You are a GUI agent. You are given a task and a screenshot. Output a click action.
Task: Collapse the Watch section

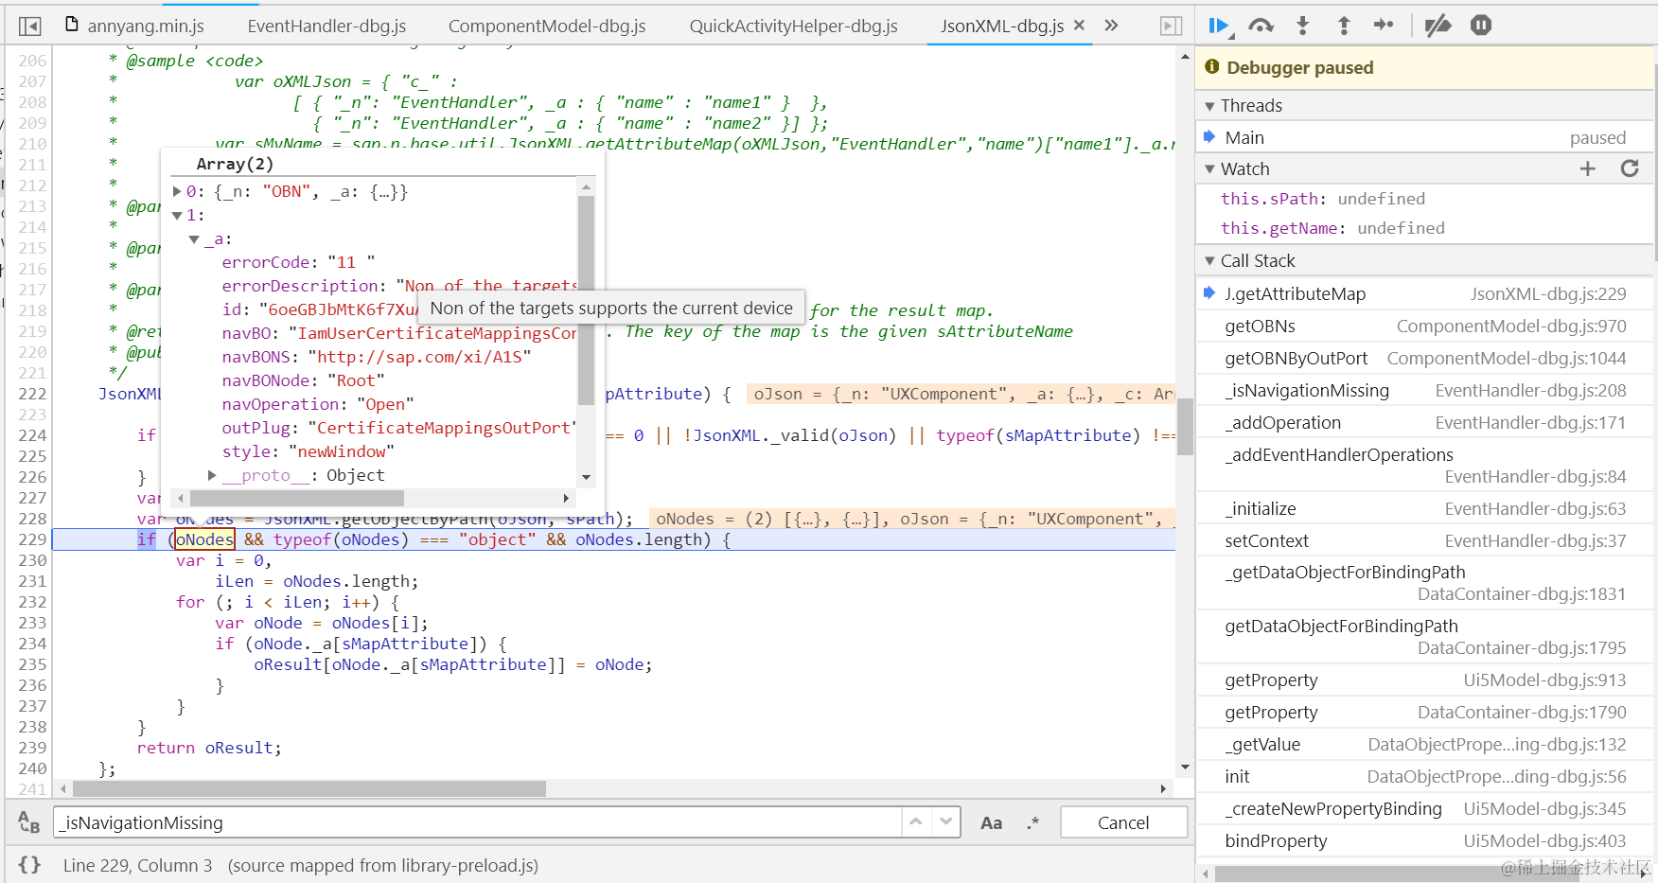coord(1209,169)
